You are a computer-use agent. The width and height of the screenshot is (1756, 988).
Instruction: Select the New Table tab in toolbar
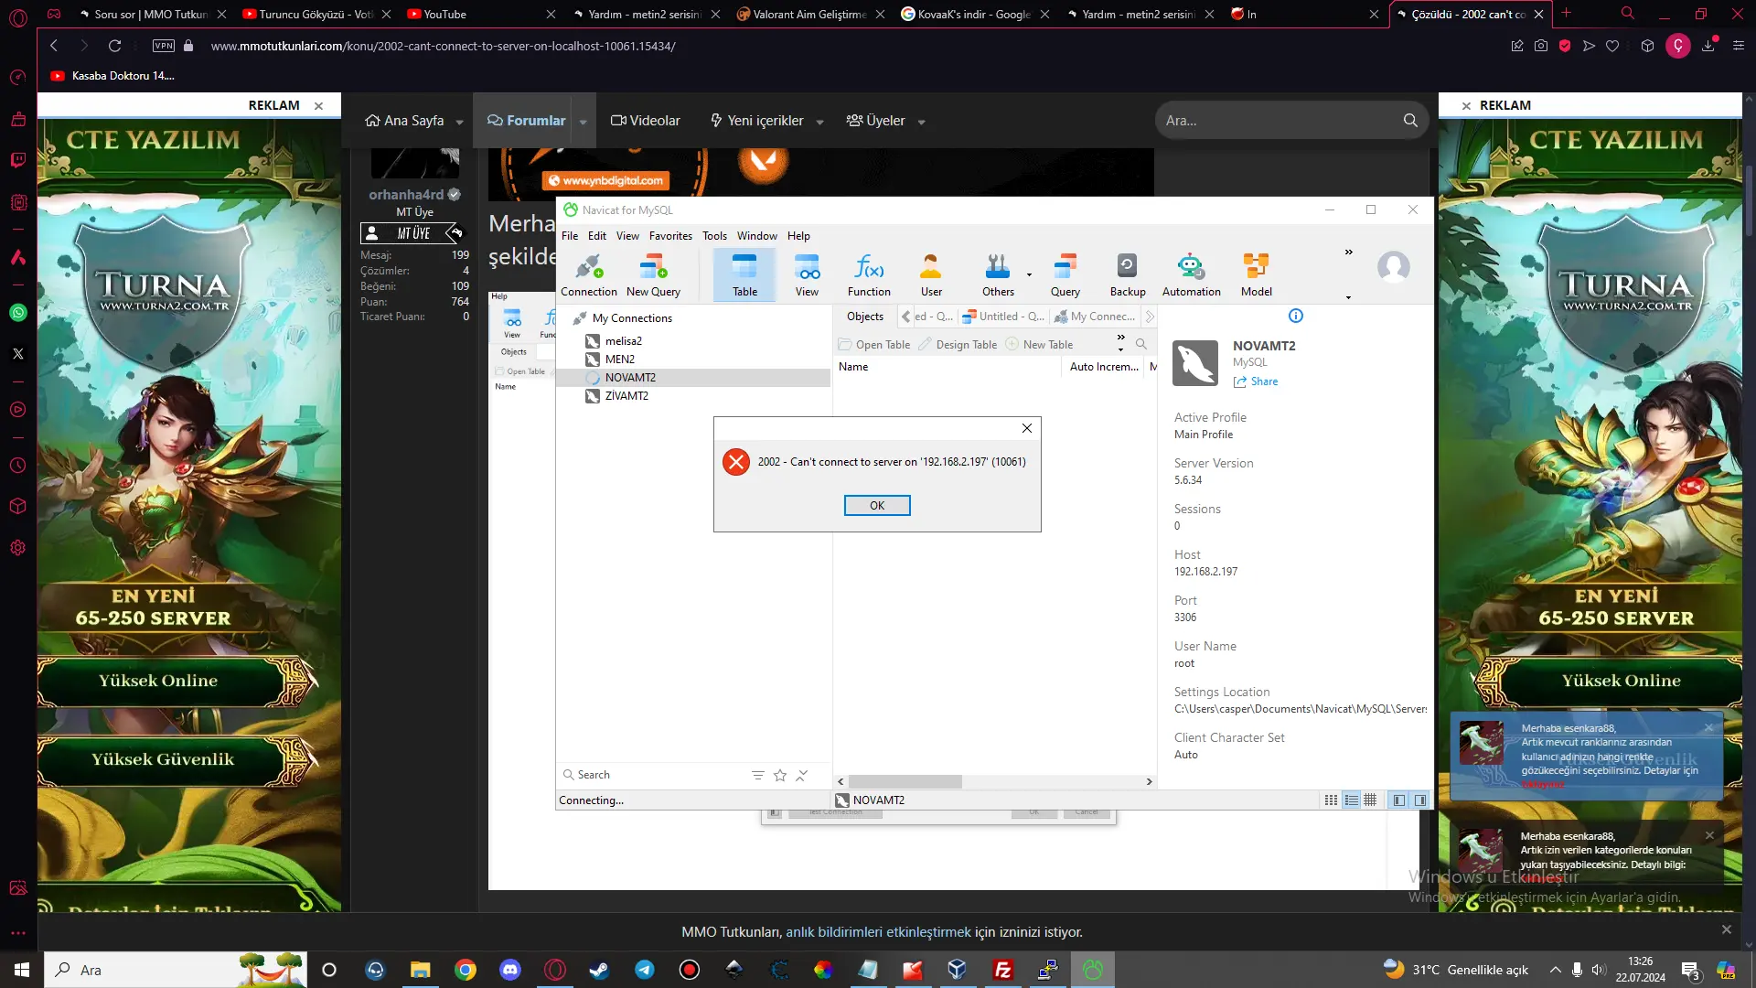pyautogui.click(x=1048, y=344)
